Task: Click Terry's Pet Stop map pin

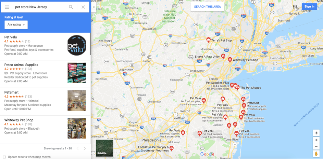Action: [208, 40]
